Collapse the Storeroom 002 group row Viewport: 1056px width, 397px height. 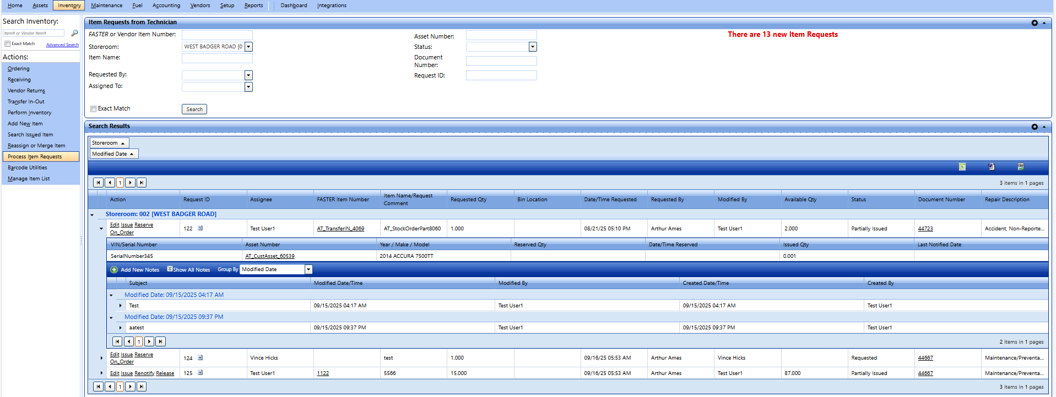tap(92, 214)
